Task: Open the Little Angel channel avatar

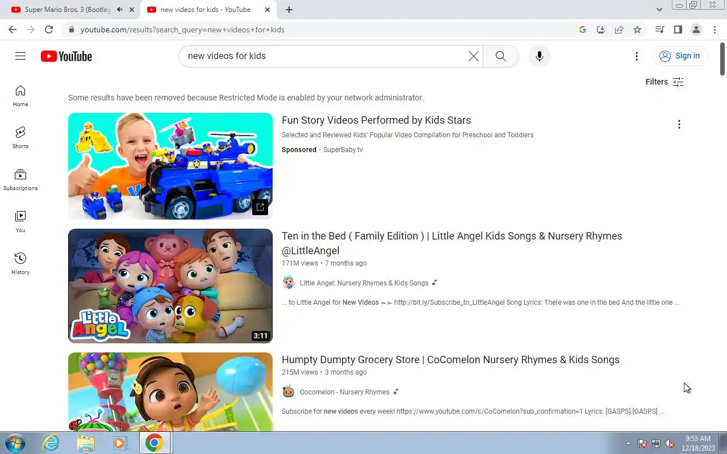Action: (x=289, y=283)
